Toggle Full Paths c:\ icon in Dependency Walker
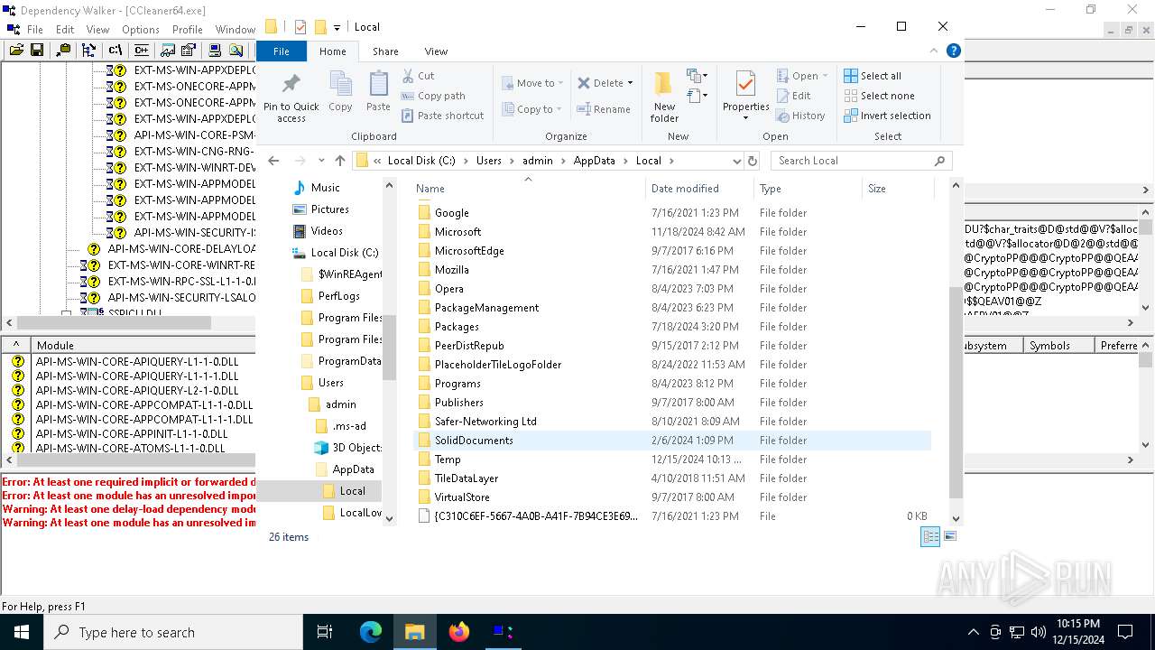1155x650 pixels. (115, 51)
